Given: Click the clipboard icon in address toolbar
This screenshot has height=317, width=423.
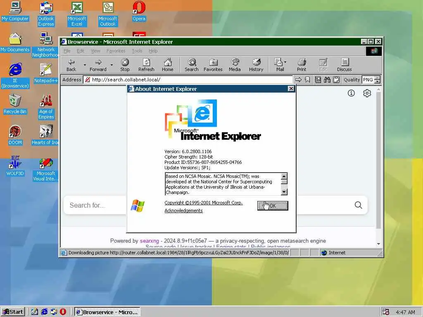Looking at the screenshot, I should click(336, 80).
